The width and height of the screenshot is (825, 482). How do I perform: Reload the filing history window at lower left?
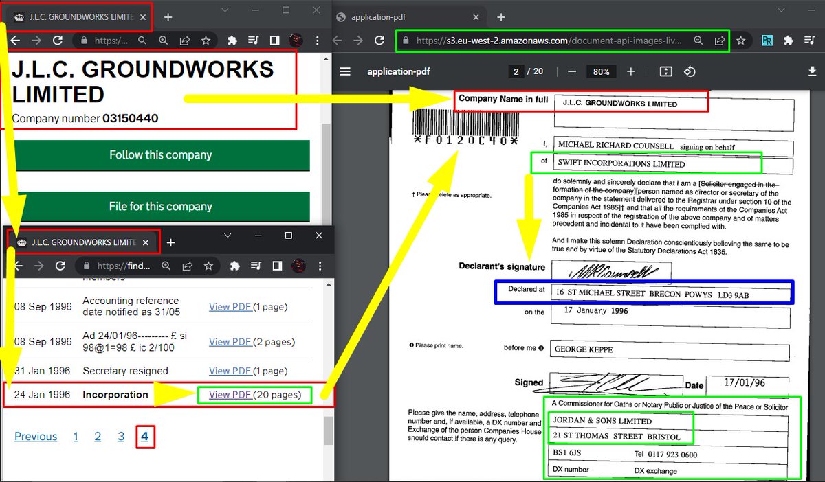tap(60, 266)
